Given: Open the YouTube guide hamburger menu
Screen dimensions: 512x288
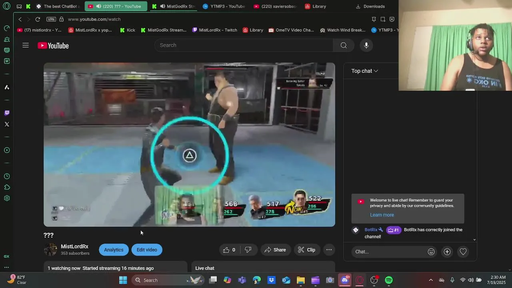Looking at the screenshot, I should (x=26, y=45).
